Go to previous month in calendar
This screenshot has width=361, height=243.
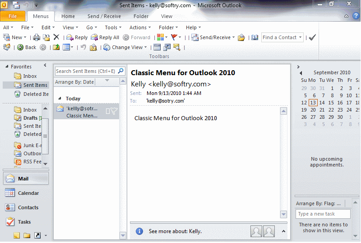tap(301, 73)
